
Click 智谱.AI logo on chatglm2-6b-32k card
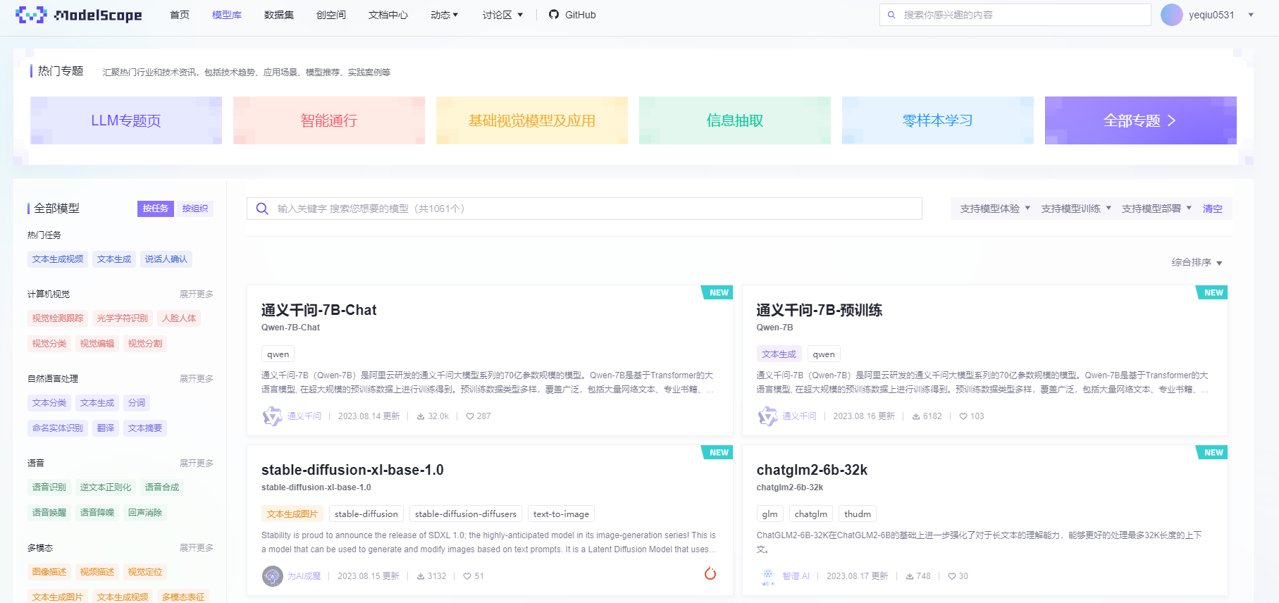(768, 576)
